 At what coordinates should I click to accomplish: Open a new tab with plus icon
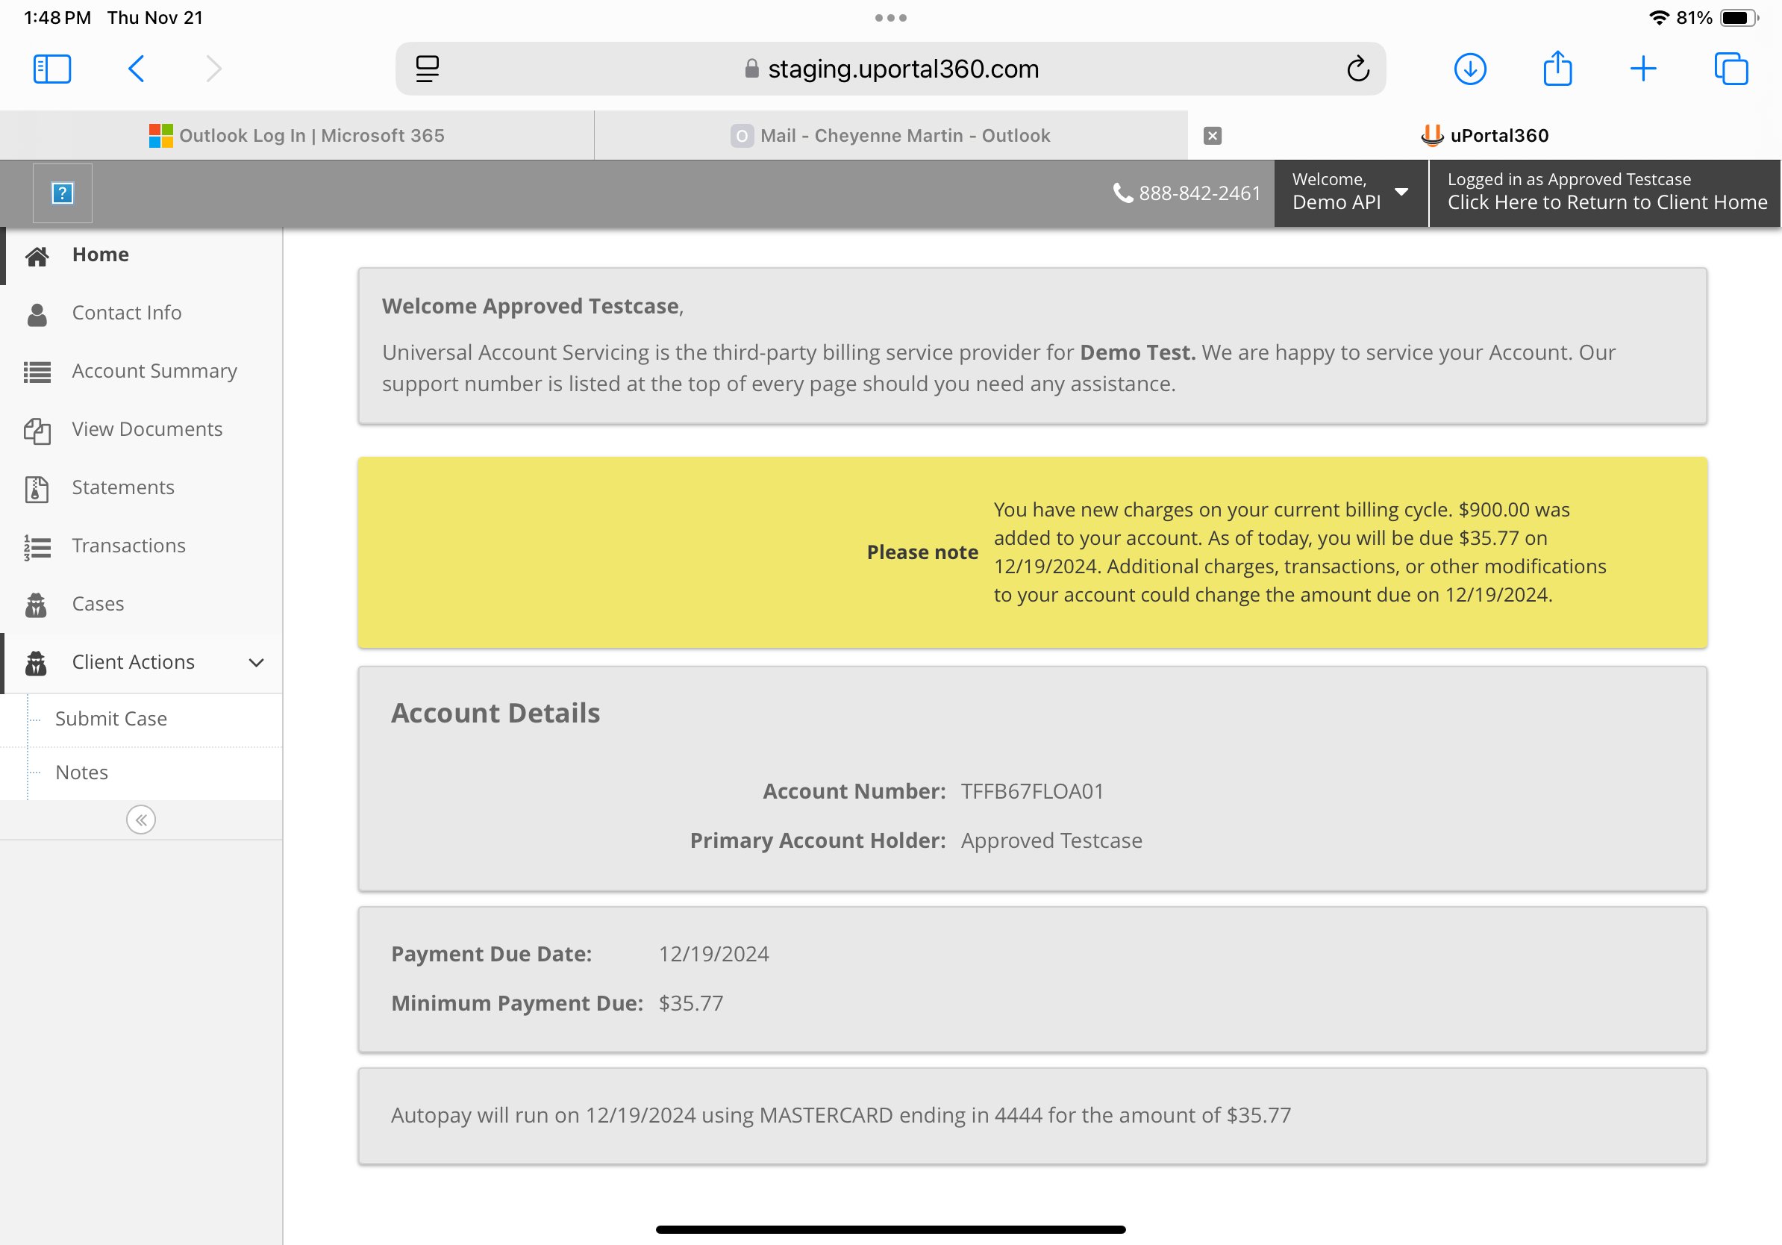coord(1643,69)
